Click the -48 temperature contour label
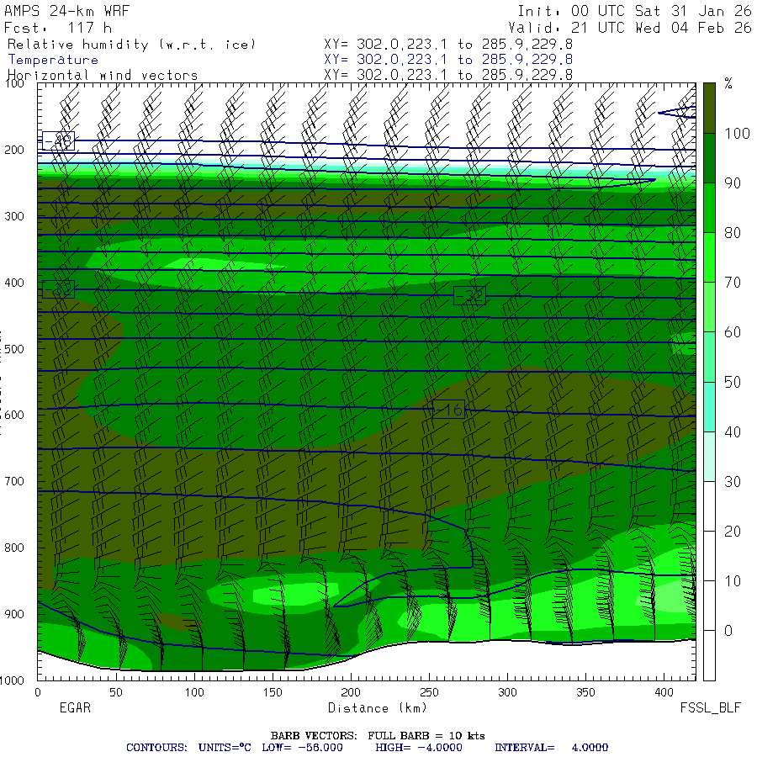757x757 pixels. 58,140
